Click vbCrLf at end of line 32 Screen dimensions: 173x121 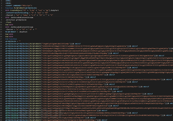tap(112, 75)
